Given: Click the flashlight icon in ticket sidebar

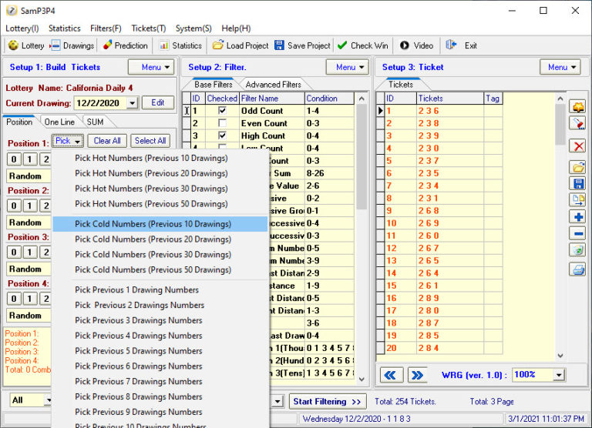Looking at the screenshot, I should coord(577,123).
